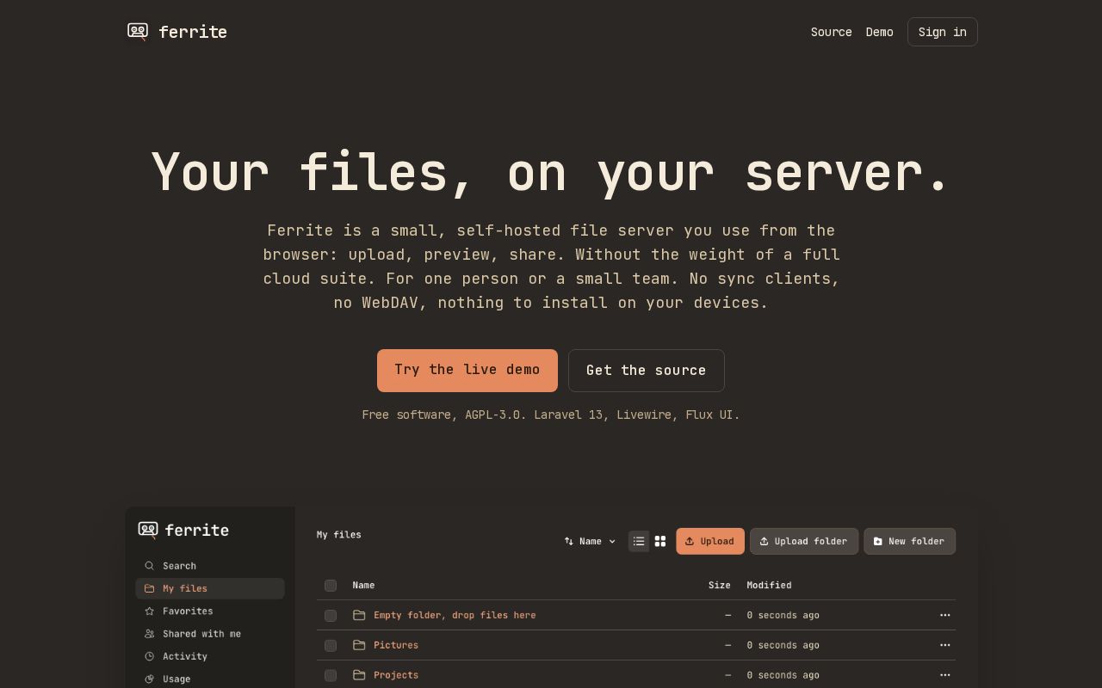The image size is (1102, 688).
Task: Open My files in the sidebar
Action: point(210,588)
